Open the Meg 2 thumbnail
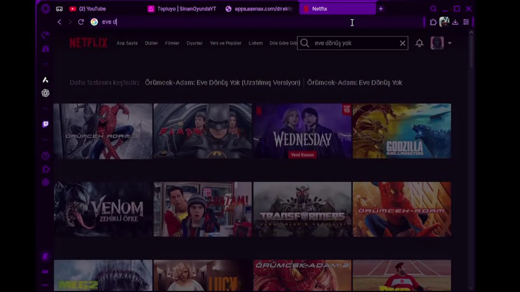The image size is (520, 292). [x=103, y=276]
